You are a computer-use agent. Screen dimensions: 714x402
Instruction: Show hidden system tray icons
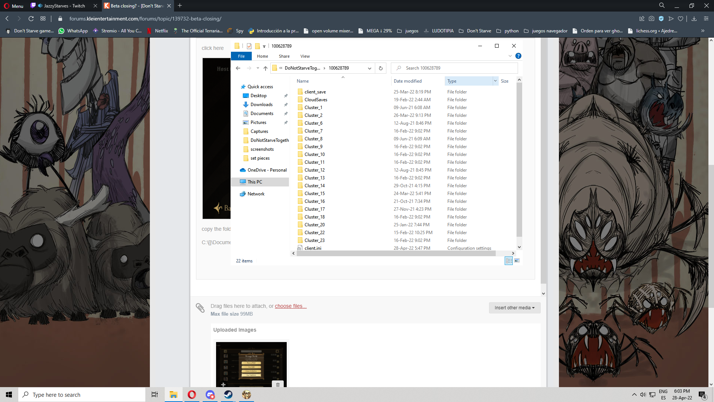[634, 395]
